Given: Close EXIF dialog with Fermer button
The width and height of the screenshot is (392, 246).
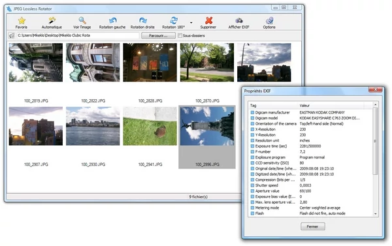Looking at the screenshot, I should (x=313, y=226).
